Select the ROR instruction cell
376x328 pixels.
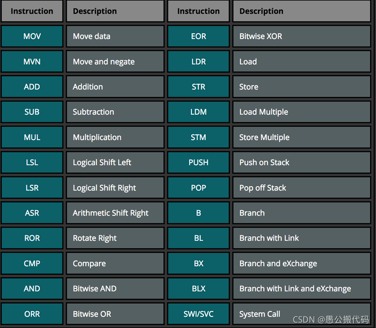tap(32, 238)
